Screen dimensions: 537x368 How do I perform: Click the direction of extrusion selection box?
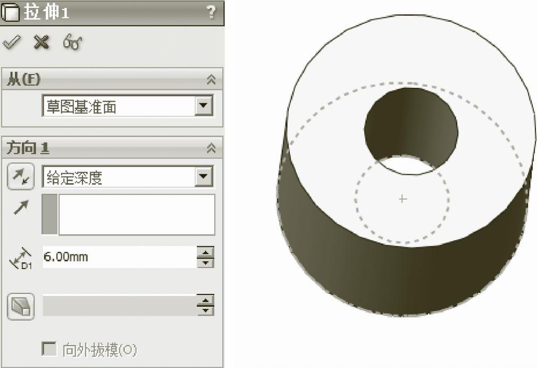coord(129,215)
